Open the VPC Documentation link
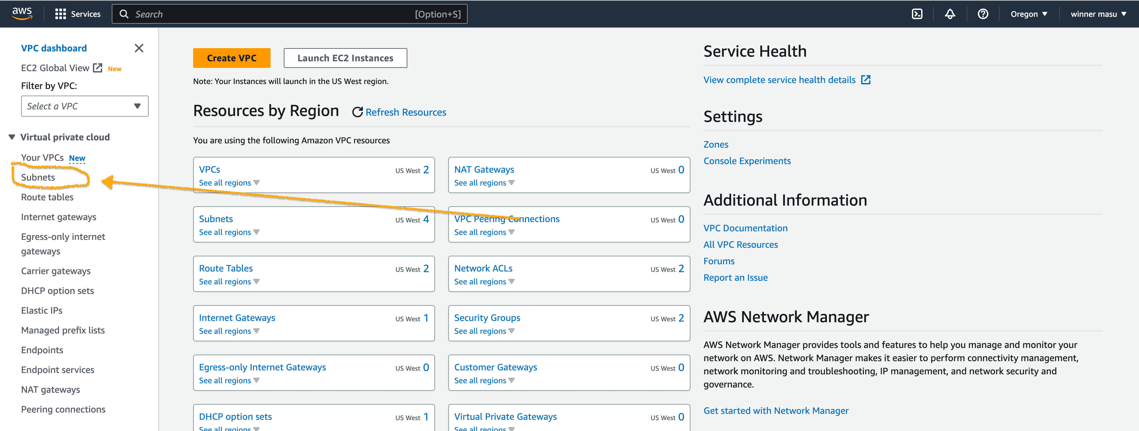The image size is (1139, 431). [745, 228]
